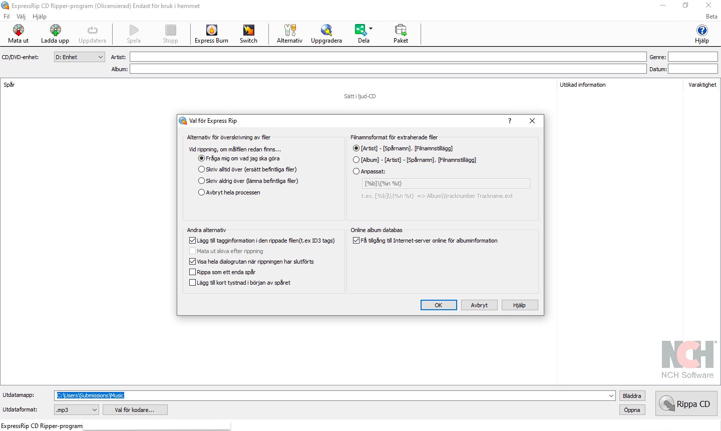Open the .mp3 output format dropdown
721x431 pixels.
click(76, 410)
